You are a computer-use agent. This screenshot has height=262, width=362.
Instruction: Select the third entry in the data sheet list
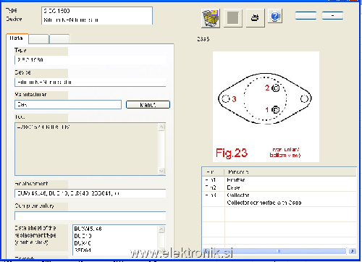(x=83, y=243)
